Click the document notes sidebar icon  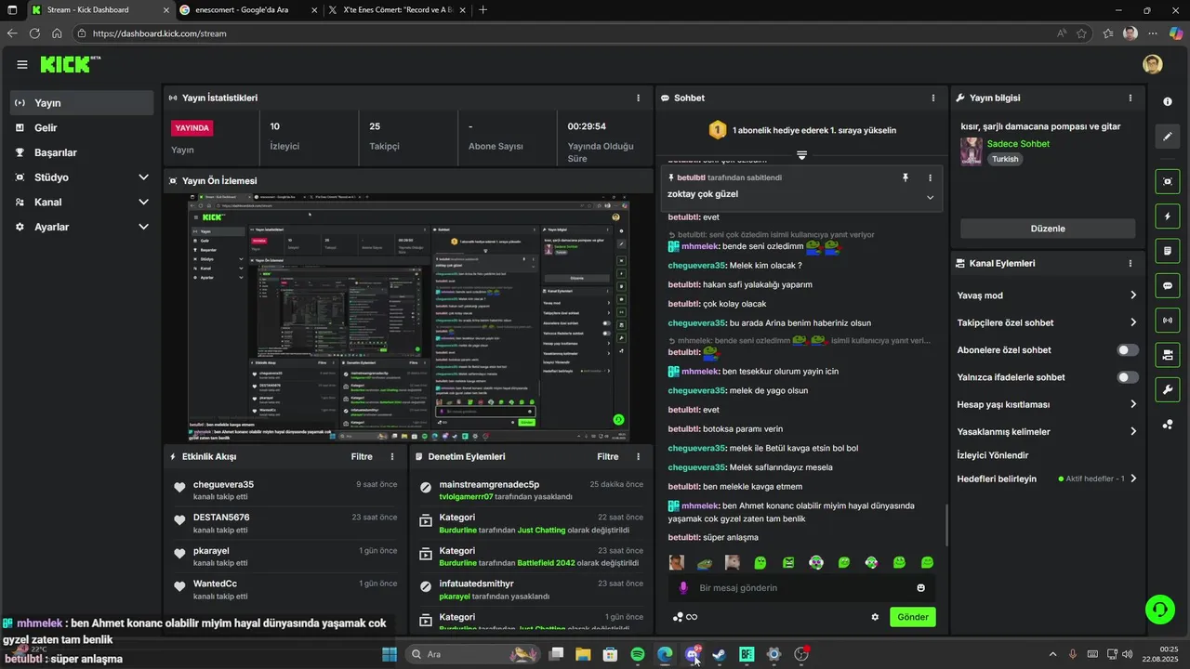[1168, 251]
